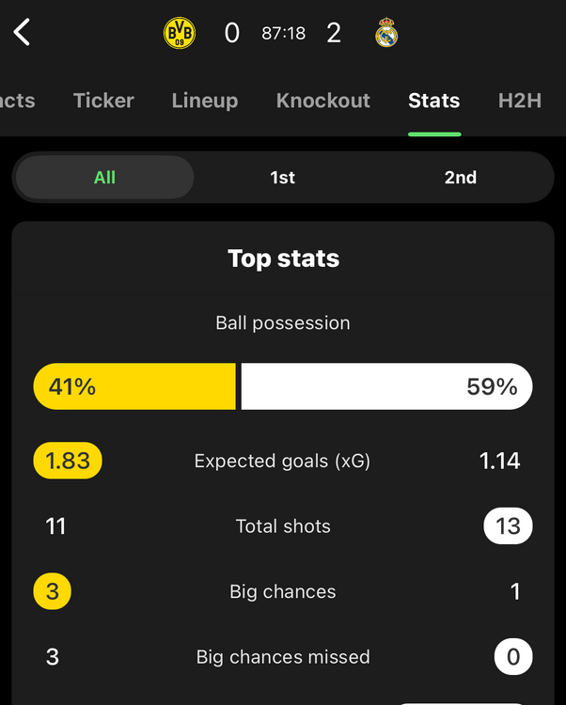Switch to the Lineup tab
This screenshot has height=705, width=566.
click(x=205, y=101)
